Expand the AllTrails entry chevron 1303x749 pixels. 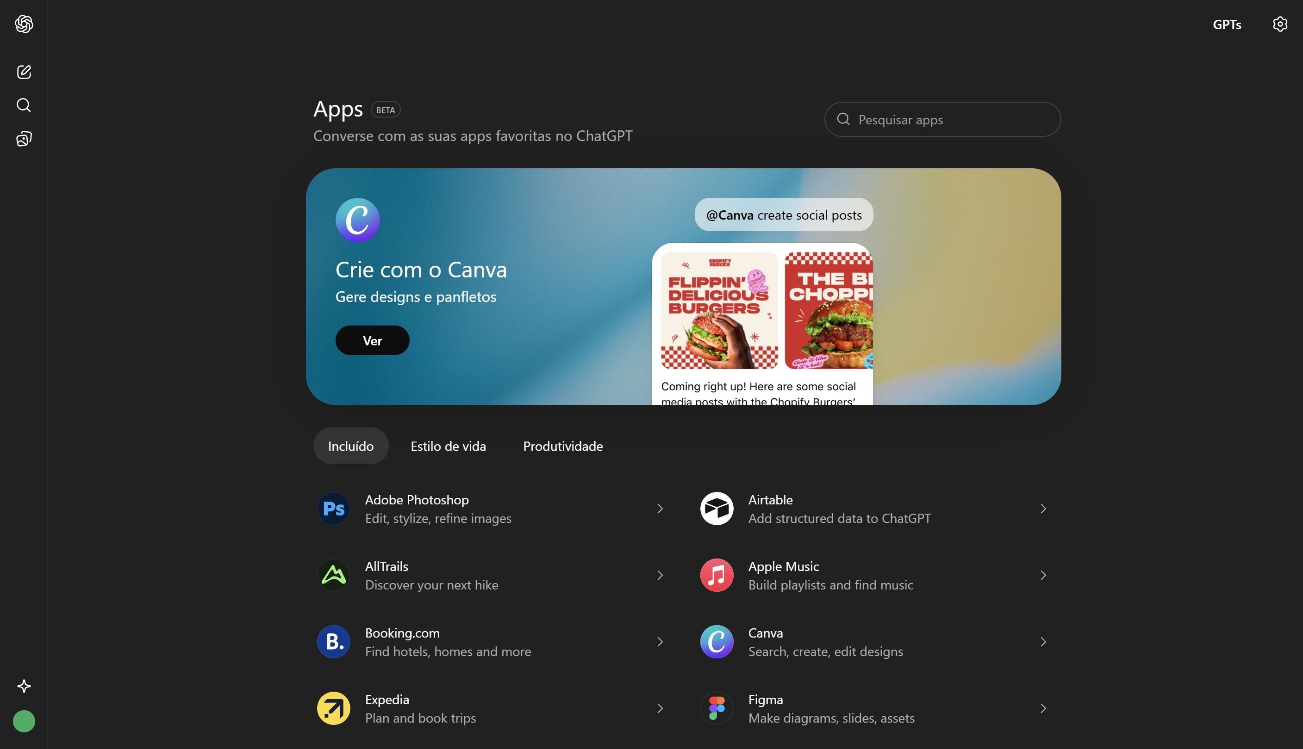coord(660,575)
